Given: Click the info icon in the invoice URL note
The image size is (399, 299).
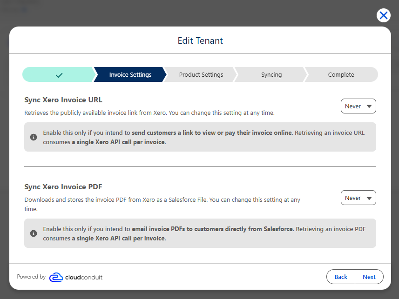Looking at the screenshot, I should pyautogui.click(x=34, y=137).
